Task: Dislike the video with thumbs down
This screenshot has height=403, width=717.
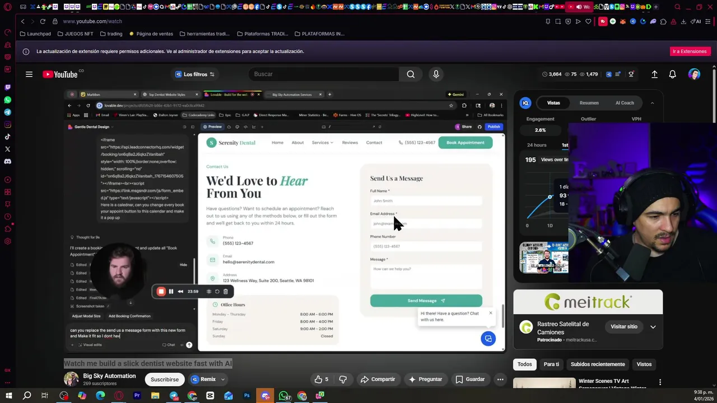Action: (x=343, y=379)
